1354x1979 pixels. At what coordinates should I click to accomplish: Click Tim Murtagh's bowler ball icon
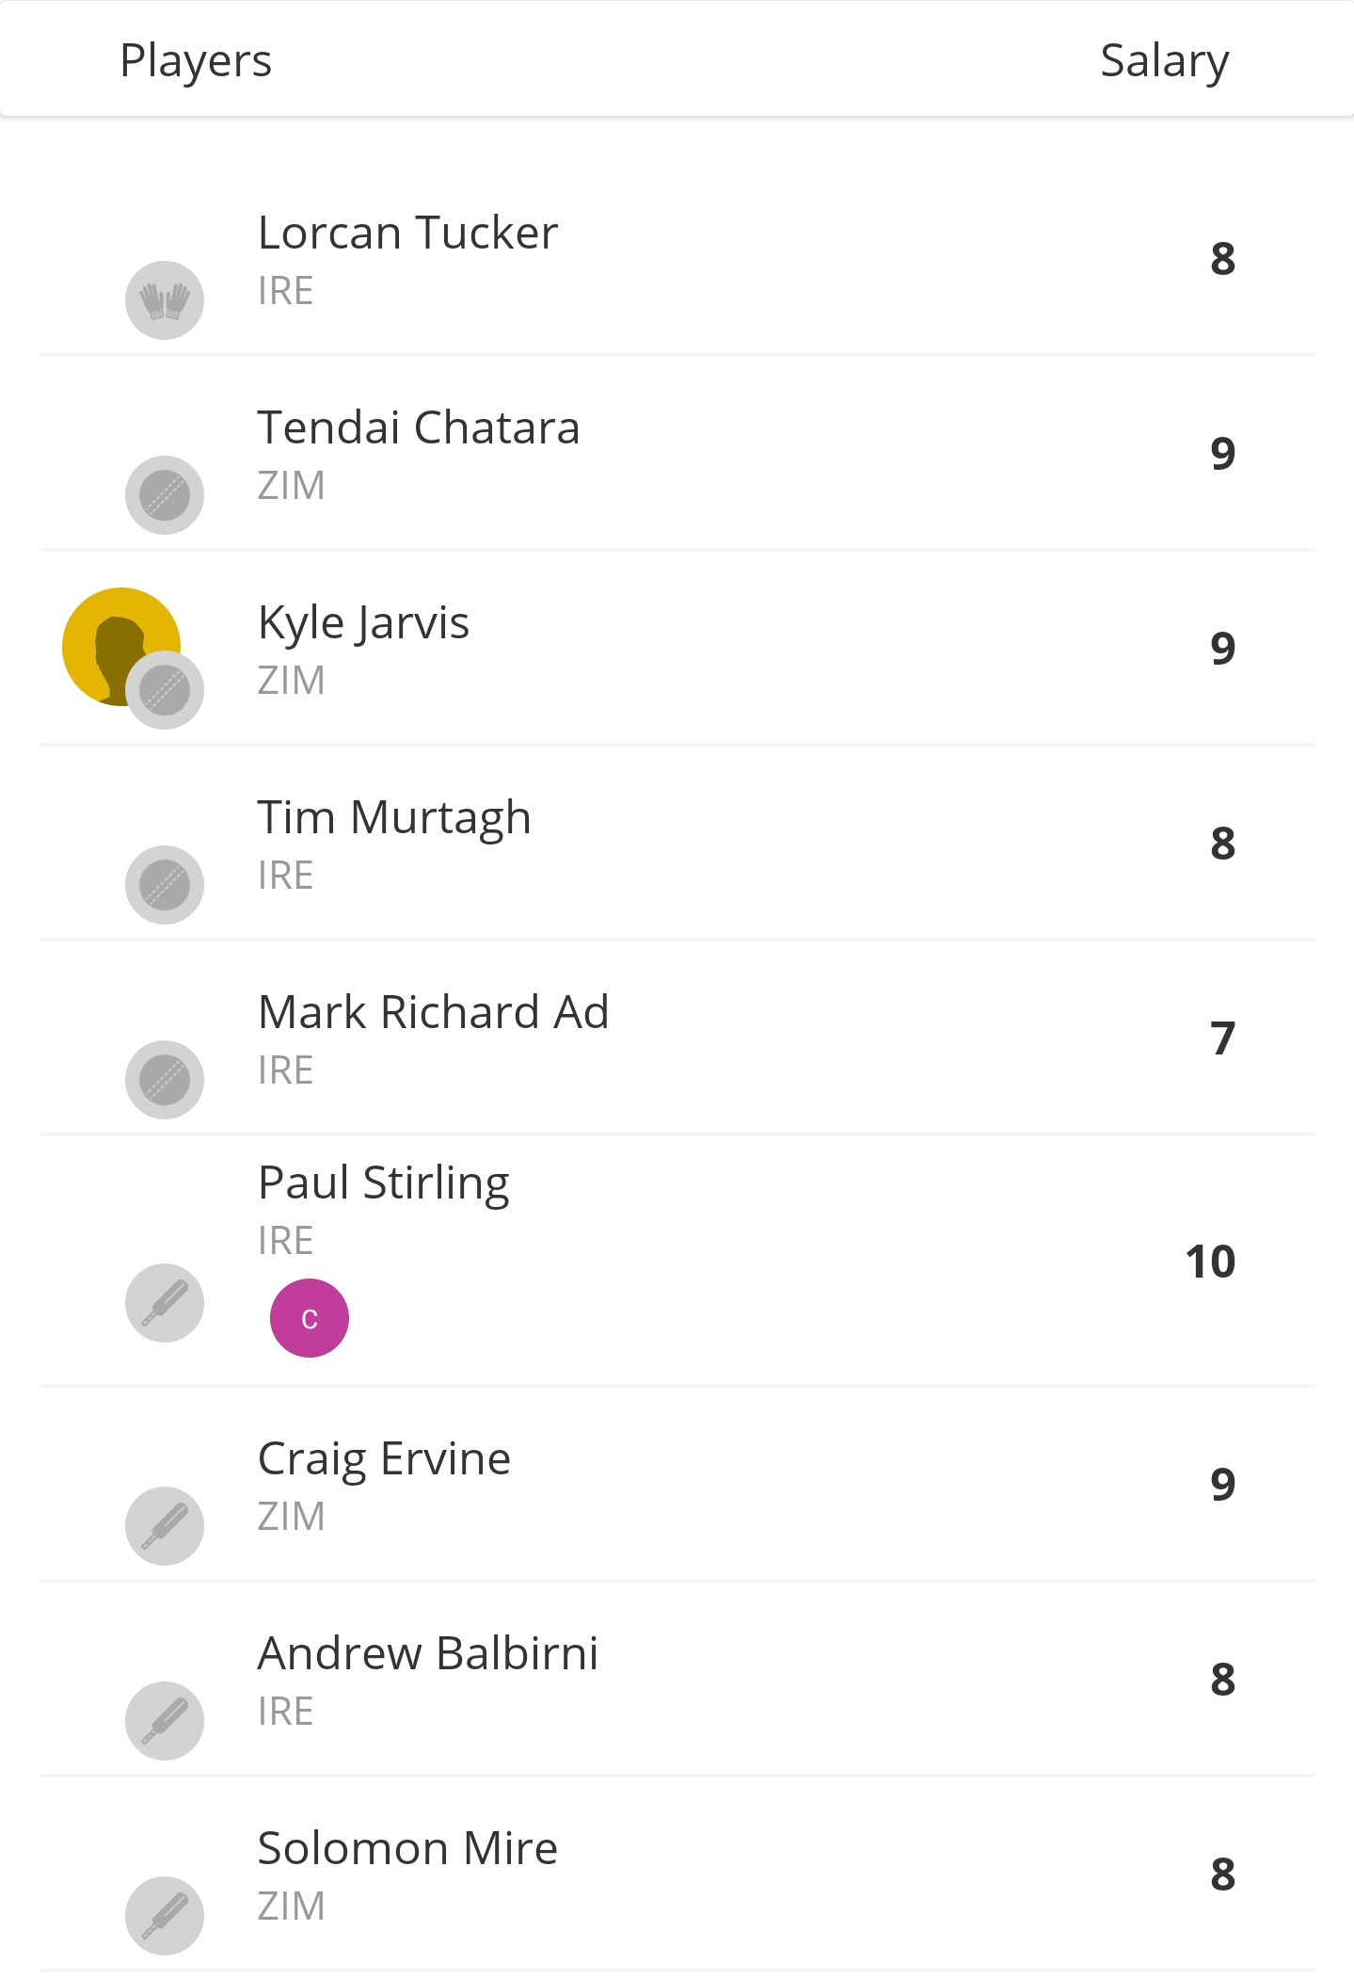(165, 885)
